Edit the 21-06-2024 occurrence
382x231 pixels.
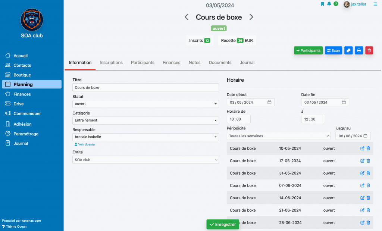coord(362,210)
